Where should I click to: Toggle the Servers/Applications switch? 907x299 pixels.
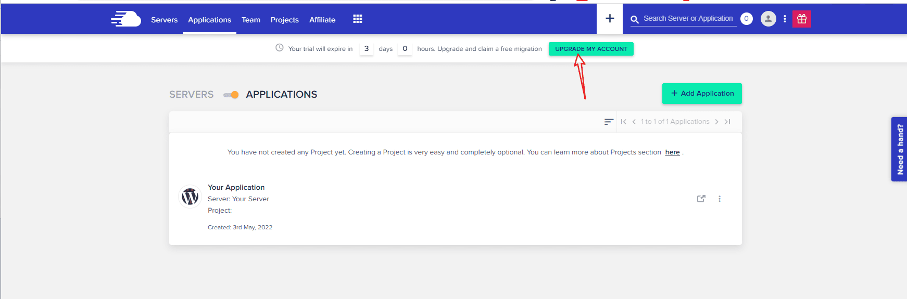click(231, 95)
